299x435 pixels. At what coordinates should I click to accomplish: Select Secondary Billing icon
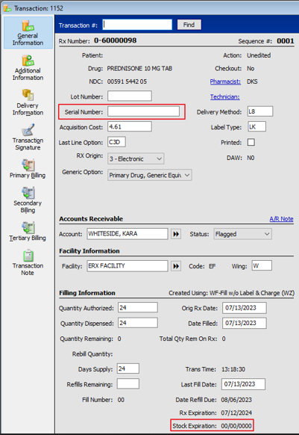[x=28, y=193]
